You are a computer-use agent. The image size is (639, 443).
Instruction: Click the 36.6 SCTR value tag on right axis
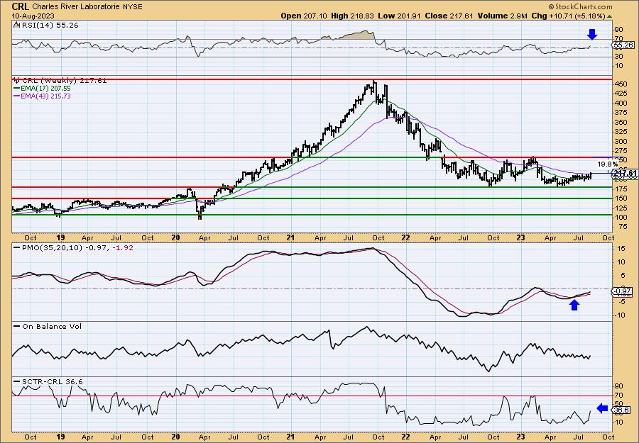pos(622,410)
